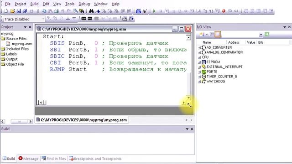This screenshot has height=164, width=292.
Task: Expand the EXTERNAL_INTERRUPT tree node
Action: (x=199, y=67)
